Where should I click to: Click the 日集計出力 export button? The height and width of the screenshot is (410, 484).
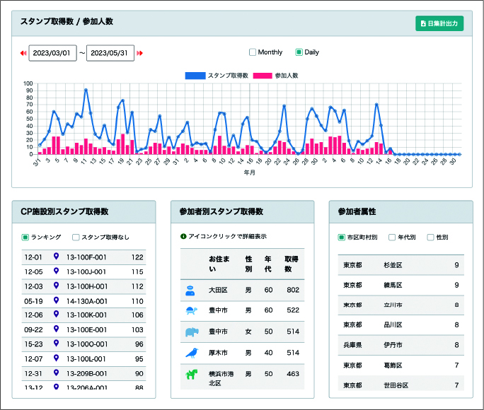coord(439,23)
